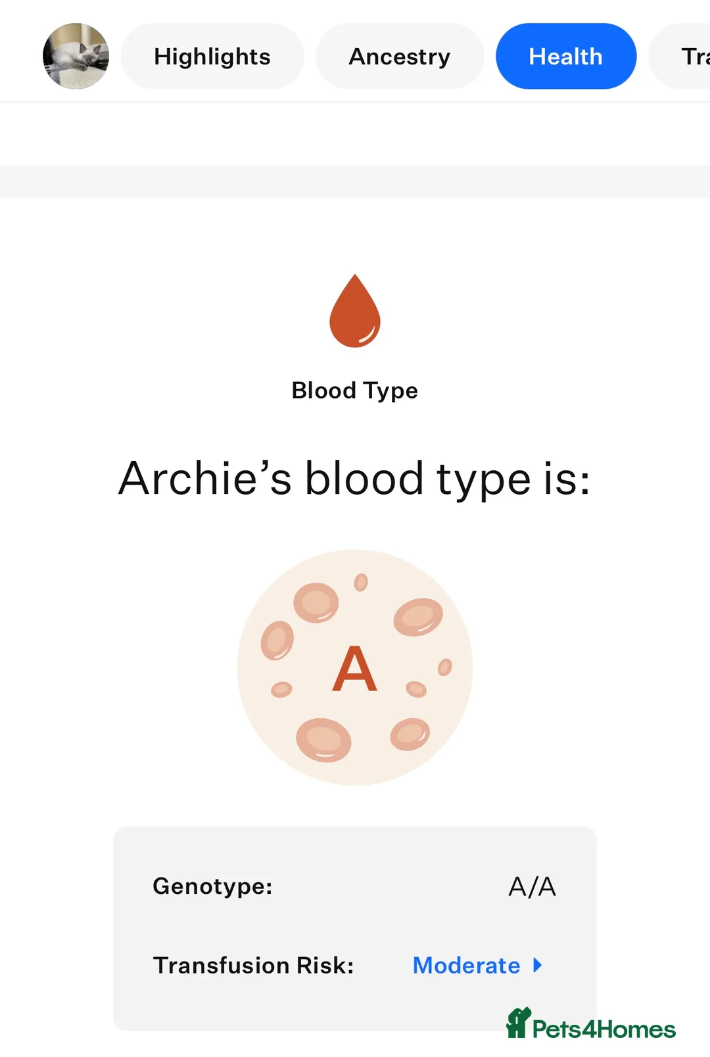The width and height of the screenshot is (710, 1057).
Task: Click the grey section divider band
Action: [x=355, y=181]
